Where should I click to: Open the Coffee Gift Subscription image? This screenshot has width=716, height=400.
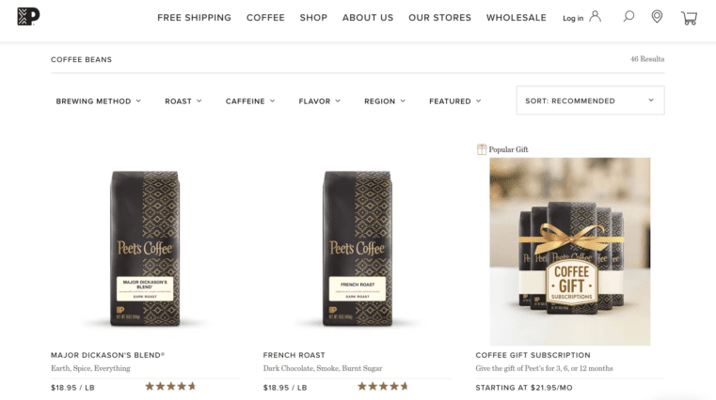point(570,252)
